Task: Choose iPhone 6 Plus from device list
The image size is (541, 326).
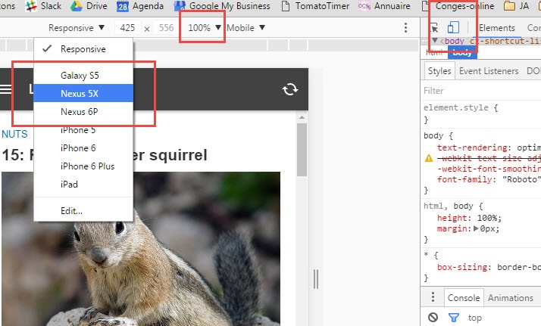Action: pyautogui.click(x=83, y=166)
